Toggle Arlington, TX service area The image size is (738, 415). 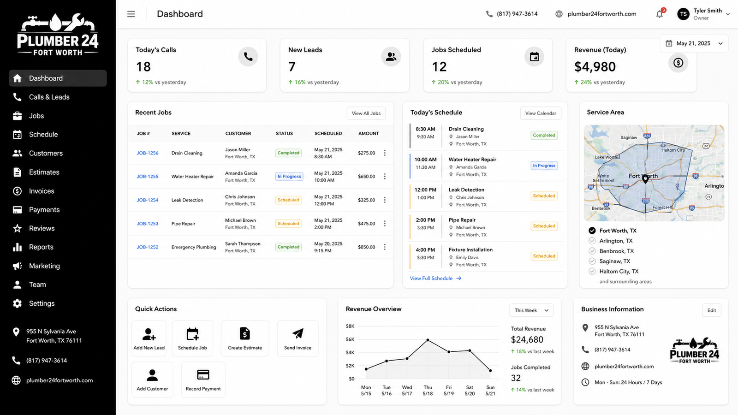click(592, 241)
